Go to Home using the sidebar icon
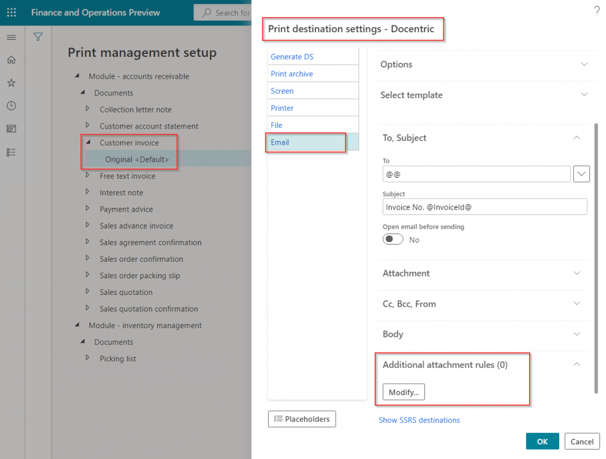 11,60
